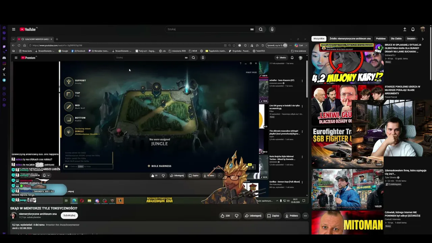This screenshot has width=432, height=243.
Task: Reload the page in the inner browser
Action: [x=19, y=45]
